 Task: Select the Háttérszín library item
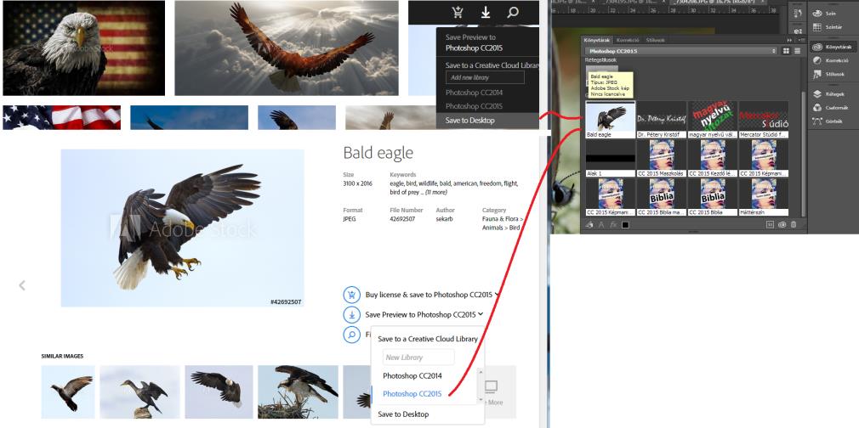click(764, 197)
